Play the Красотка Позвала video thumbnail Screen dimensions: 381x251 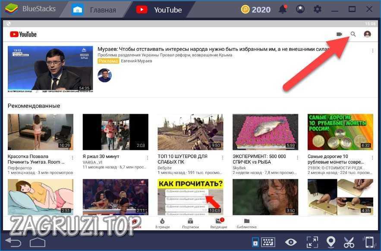(40, 132)
